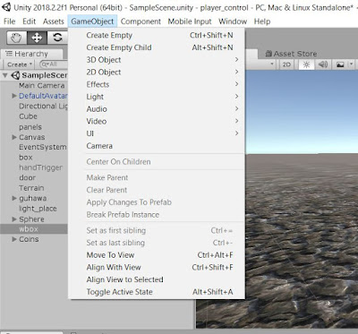Toggle 2D scene view mode
This screenshot has width=358, height=334.
coord(286,64)
